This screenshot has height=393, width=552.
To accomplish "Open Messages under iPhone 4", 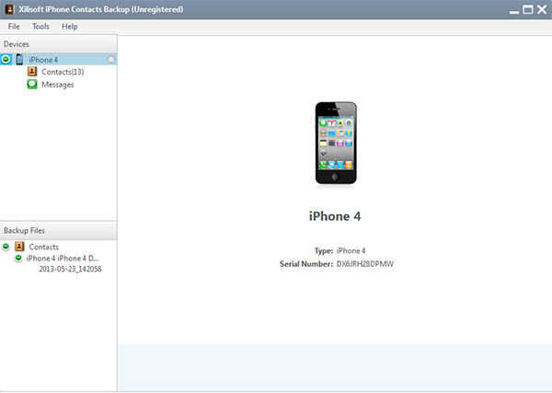I will (x=58, y=85).
